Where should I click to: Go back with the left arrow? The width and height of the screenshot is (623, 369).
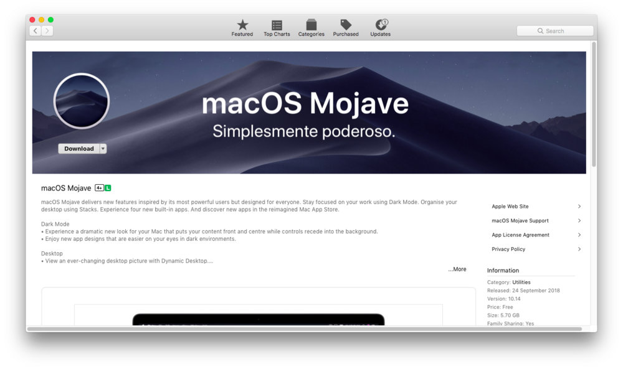(x=35, y=30)
